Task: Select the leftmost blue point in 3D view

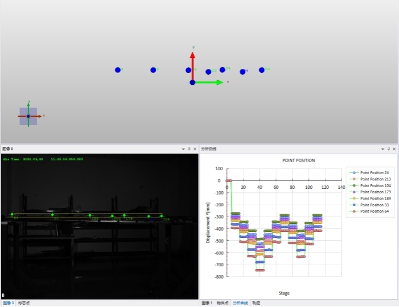Action: [118, 70]
